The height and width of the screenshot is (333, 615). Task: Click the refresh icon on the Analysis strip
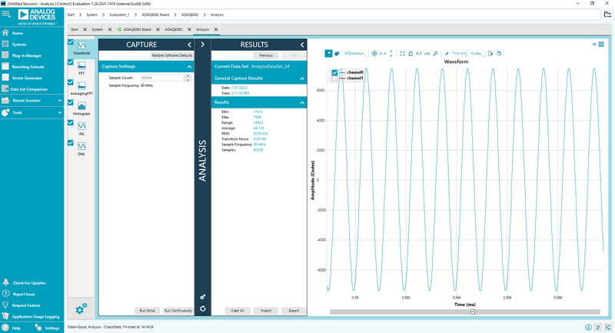pos(202,308)
